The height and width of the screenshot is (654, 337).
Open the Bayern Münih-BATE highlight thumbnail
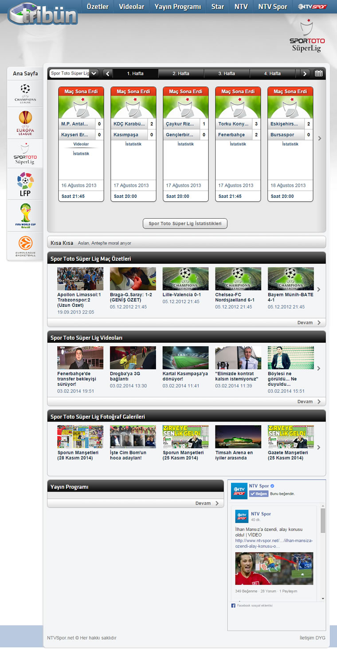[x=291, y=278]
